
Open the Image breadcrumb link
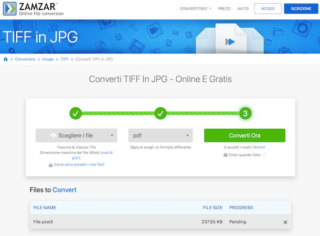coord(48,59)
